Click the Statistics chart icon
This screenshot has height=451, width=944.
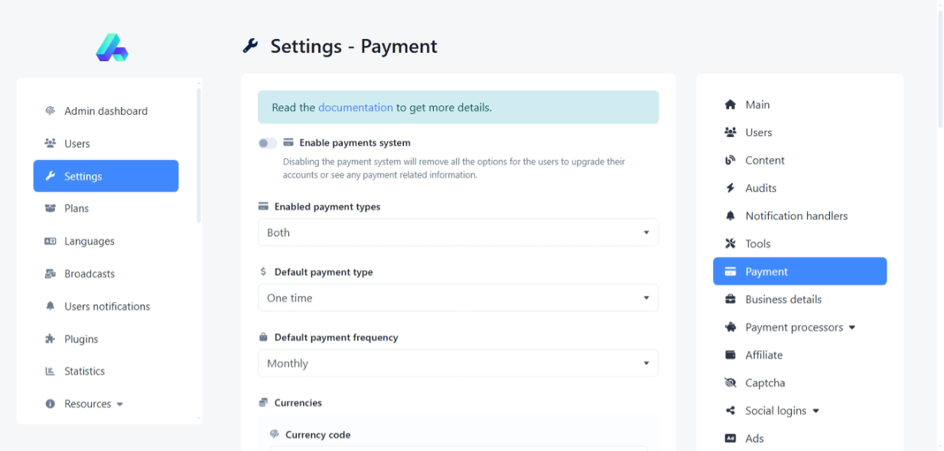tap(50, 372)
